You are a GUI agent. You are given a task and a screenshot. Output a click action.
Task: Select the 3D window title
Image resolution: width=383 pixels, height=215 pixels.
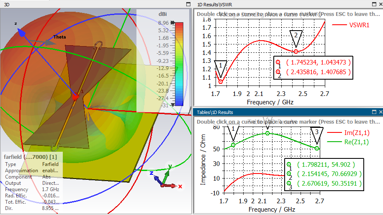point(7,5)
